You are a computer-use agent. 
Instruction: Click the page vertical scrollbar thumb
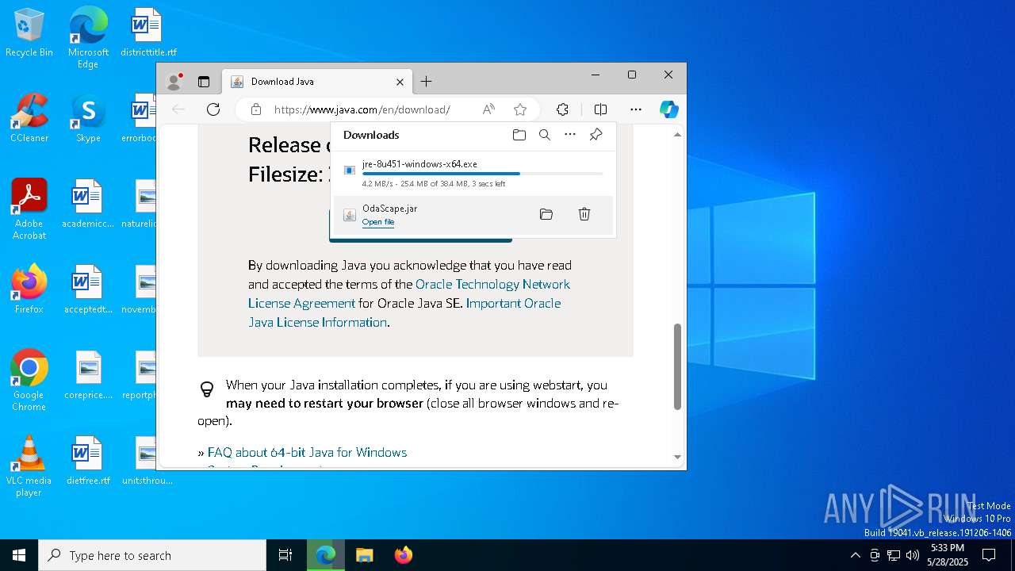(x=677, y=366)
